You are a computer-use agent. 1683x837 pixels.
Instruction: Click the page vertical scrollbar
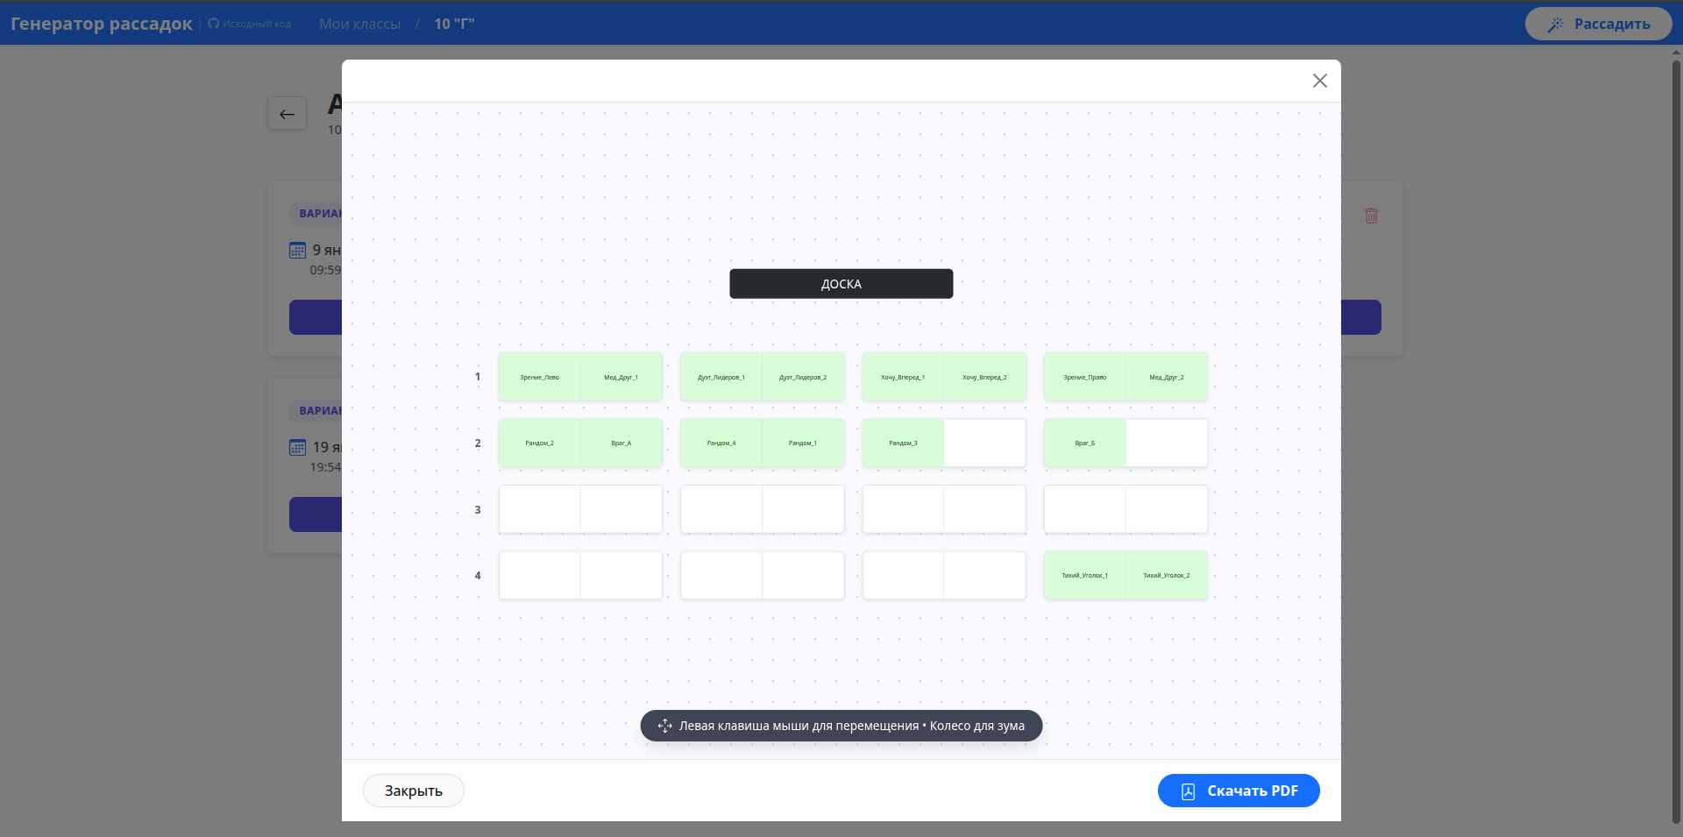coord(1676,438)
